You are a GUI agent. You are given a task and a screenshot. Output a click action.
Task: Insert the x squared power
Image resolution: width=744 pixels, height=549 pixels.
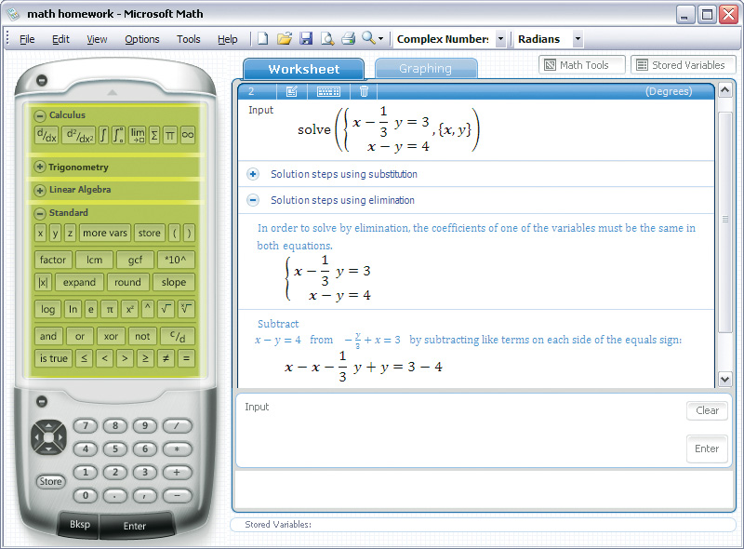(x=129, y=309)
